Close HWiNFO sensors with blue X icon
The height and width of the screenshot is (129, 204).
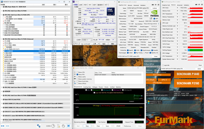69,126
